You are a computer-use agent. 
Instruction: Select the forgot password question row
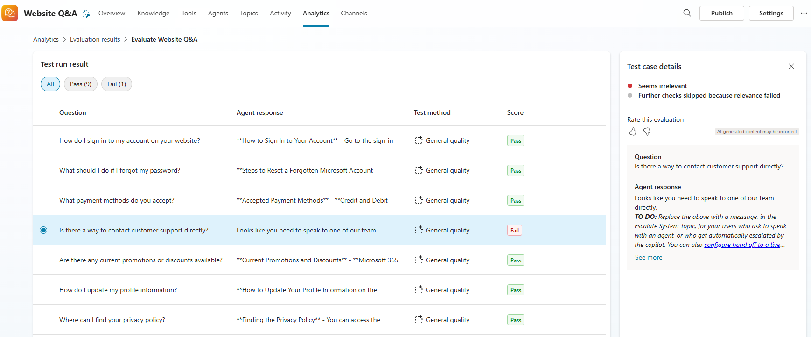(x=119, y=170)
